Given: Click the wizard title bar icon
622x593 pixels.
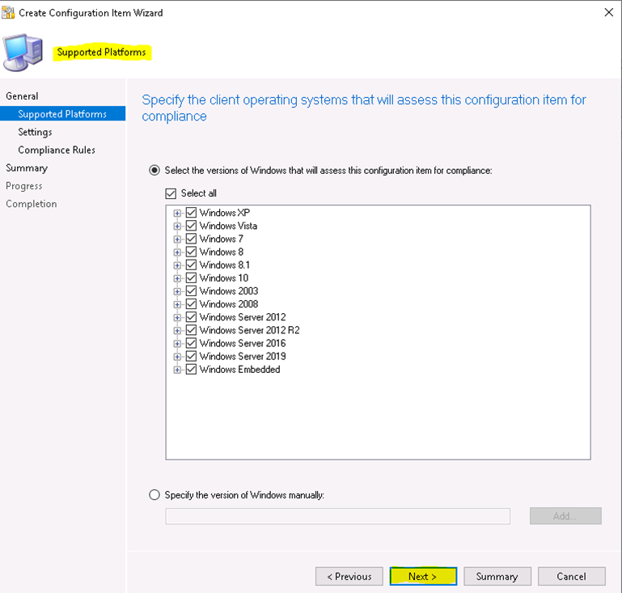Looking at the screenshot, I should tap(8, 13).
